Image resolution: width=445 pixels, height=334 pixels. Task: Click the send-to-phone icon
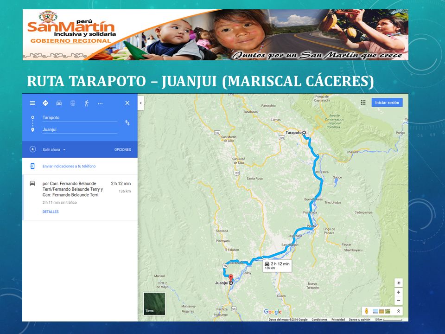[32, 166]
